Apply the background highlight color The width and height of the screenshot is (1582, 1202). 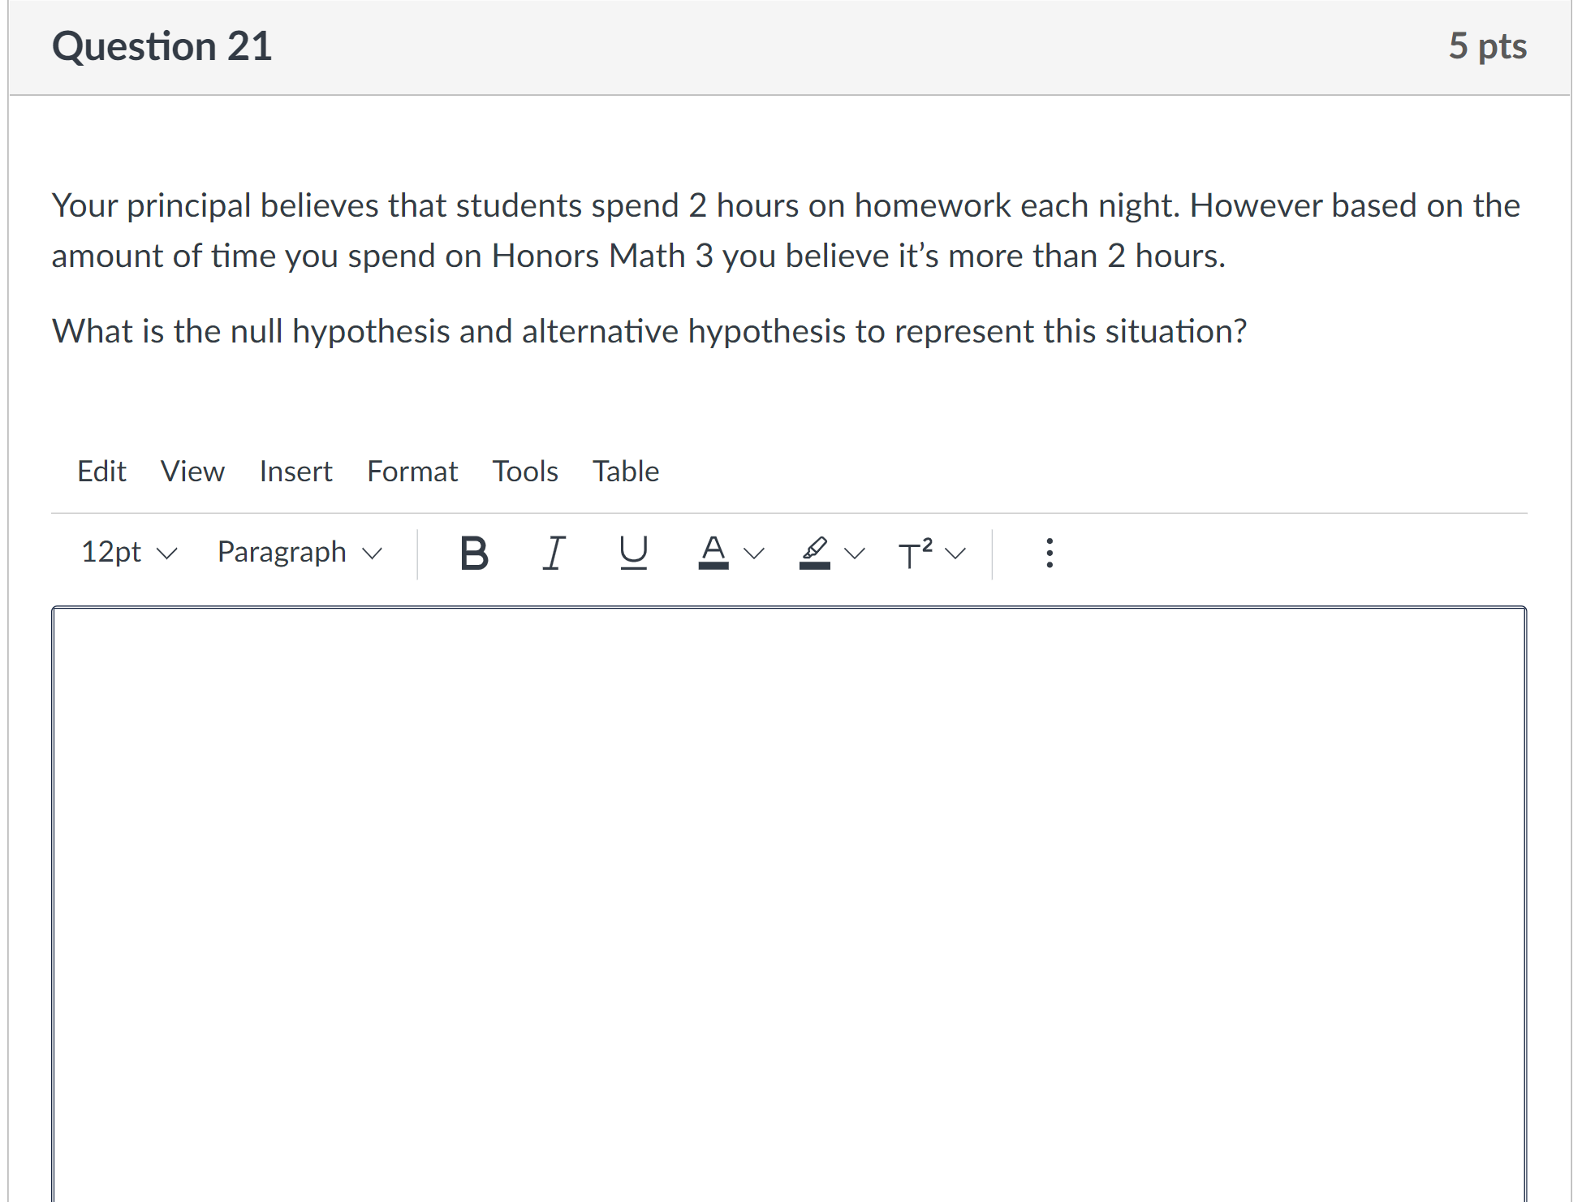(x=814, y=554)
